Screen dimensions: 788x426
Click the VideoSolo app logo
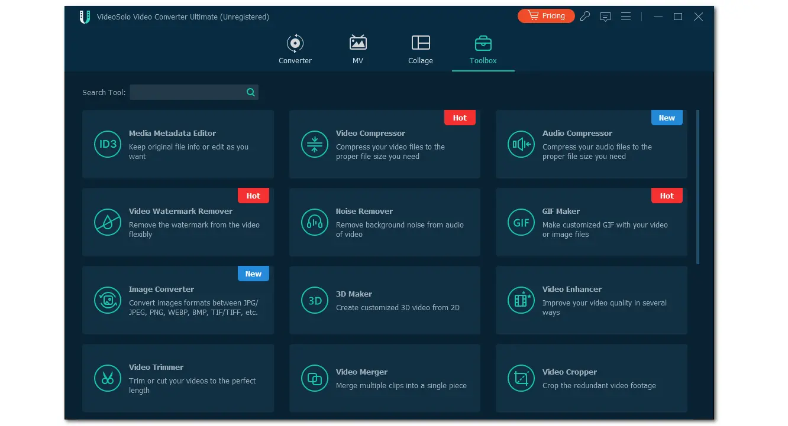pyautogui.click(x=85, y=17)
